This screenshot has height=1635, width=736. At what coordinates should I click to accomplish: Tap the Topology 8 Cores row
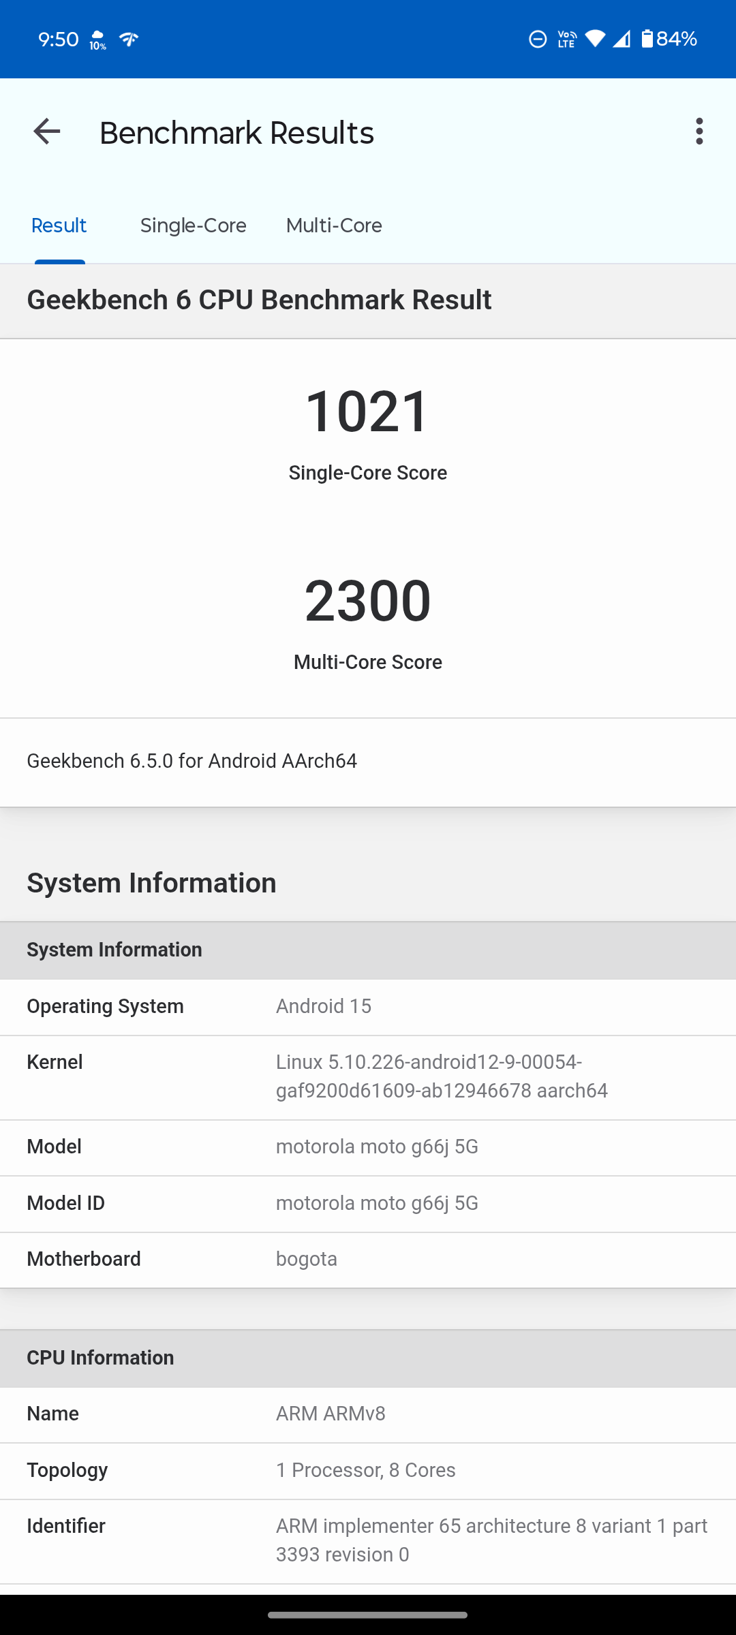pyautogui.click(x=368, y=1470)
